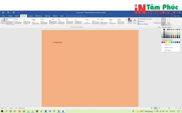
Task: Open the theme Fonts picker
Action: [135, 21]
